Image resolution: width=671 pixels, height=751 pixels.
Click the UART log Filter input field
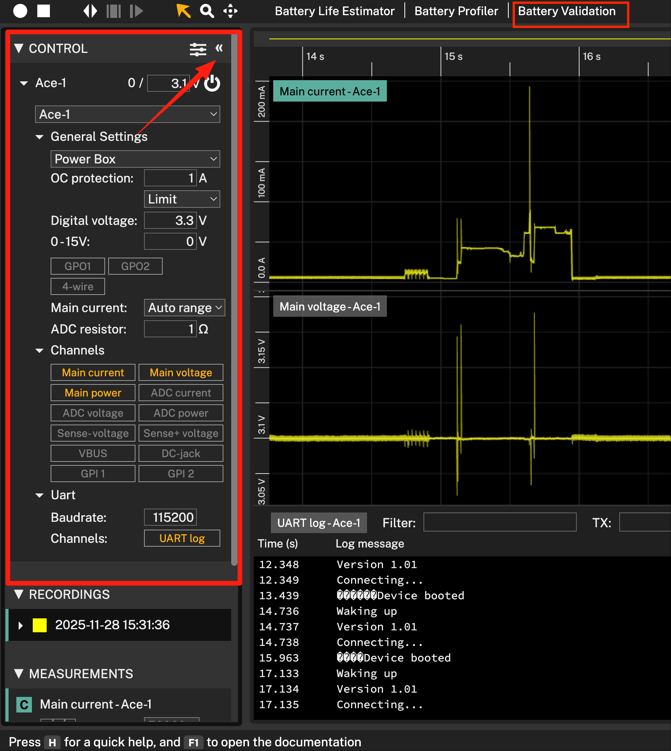tap(500, 522)
